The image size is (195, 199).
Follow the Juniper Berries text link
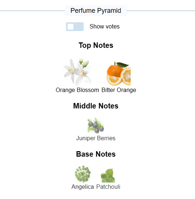click(x=96, y=138)
